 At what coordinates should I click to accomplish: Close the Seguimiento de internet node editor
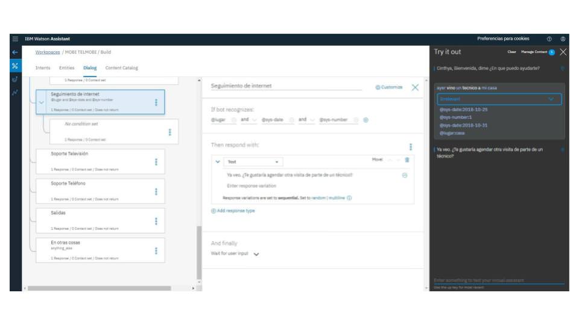point(415,87)
